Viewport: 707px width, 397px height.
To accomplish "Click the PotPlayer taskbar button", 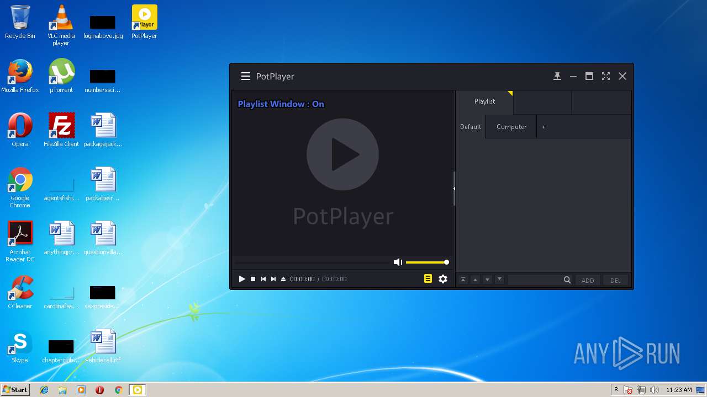I will click(x=137, y=390).
